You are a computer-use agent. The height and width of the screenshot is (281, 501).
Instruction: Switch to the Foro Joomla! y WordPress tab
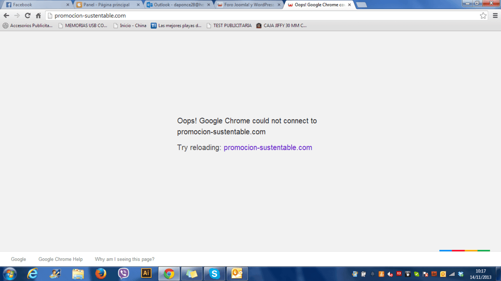point(248,5)
